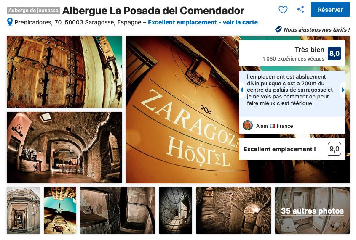Viewport: 356px width, 240px height.
Task: Open the large Zaragoza Hostel sign photo
Action: 182,110
